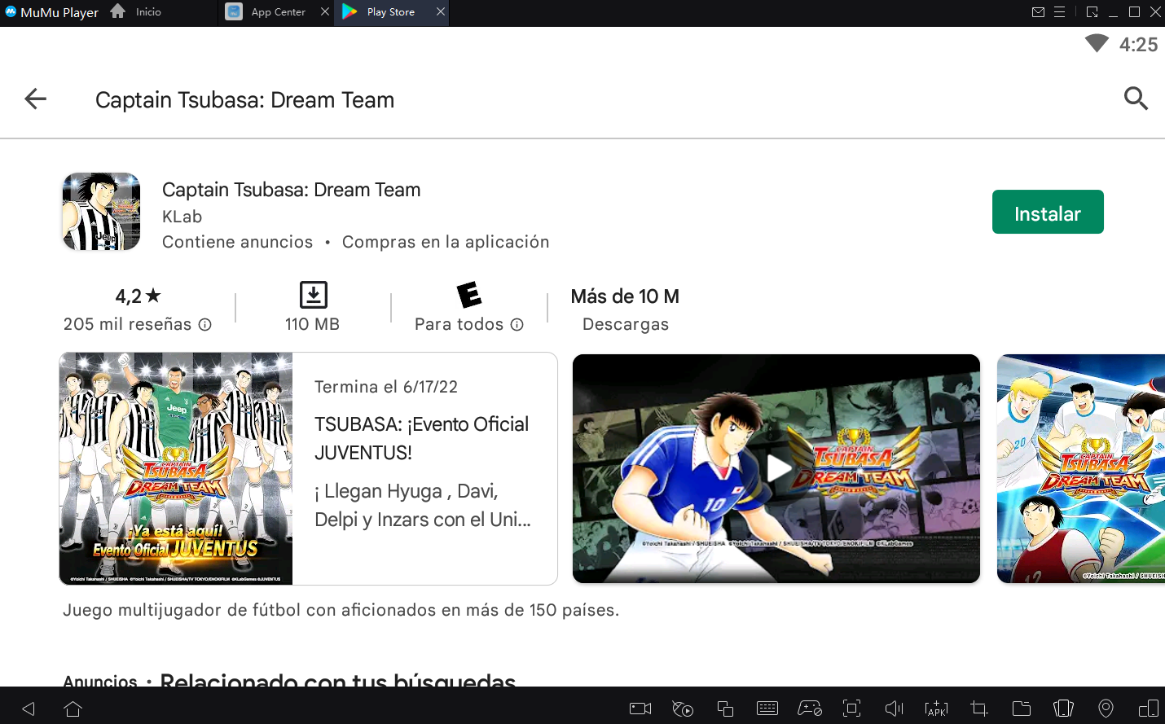Click the install APK icon
Viewport: 1165px width, 724px height.
tap(936, 709)
